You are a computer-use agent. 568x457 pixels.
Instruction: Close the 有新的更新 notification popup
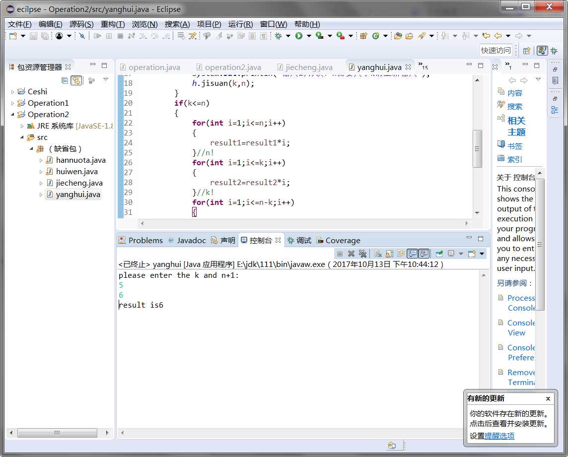pos(548,399)
